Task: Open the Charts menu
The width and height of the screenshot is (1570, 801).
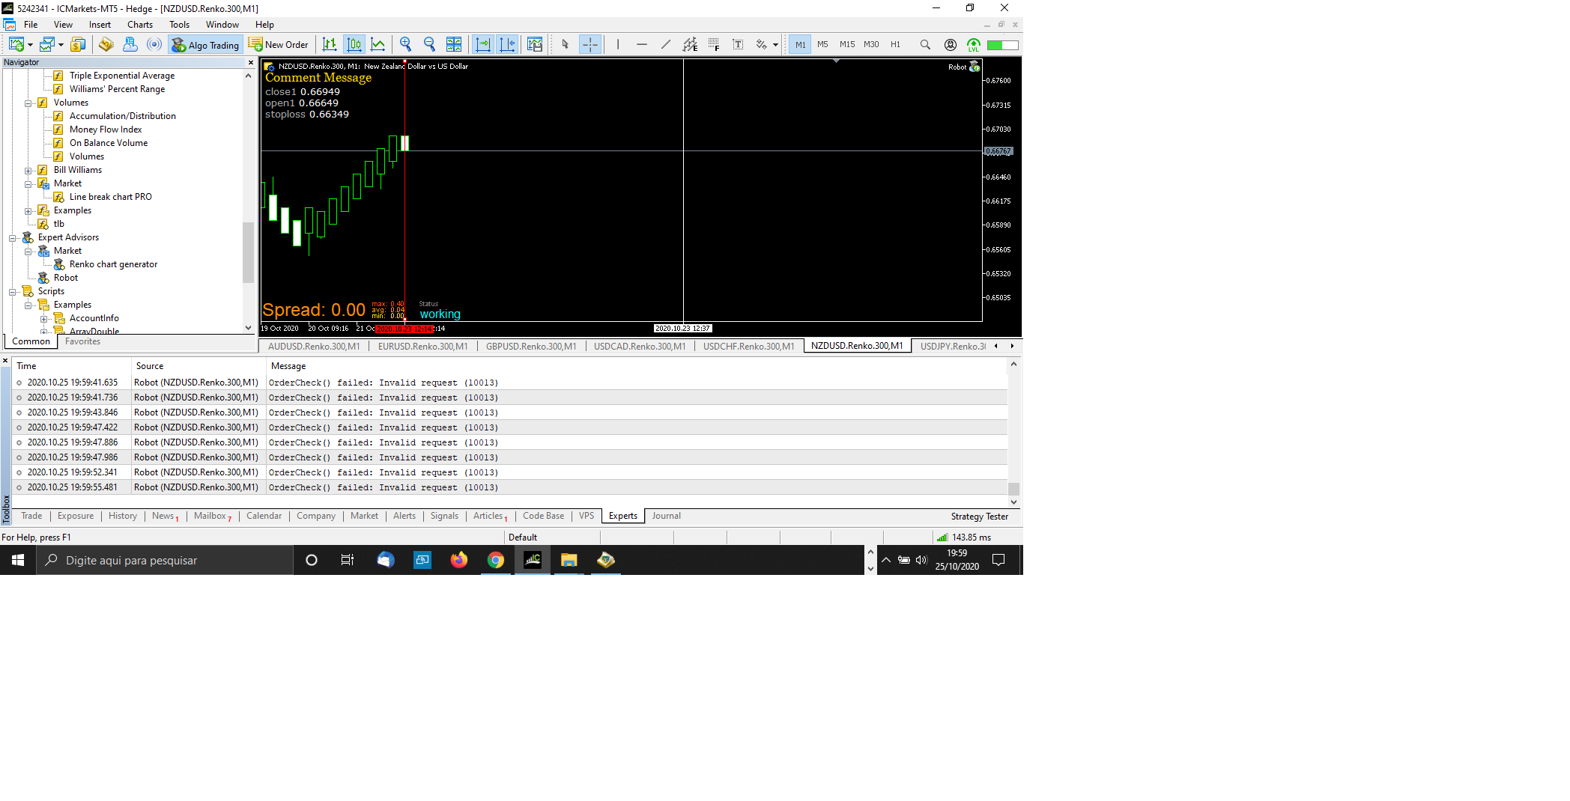Action: (x=140, y=25)
